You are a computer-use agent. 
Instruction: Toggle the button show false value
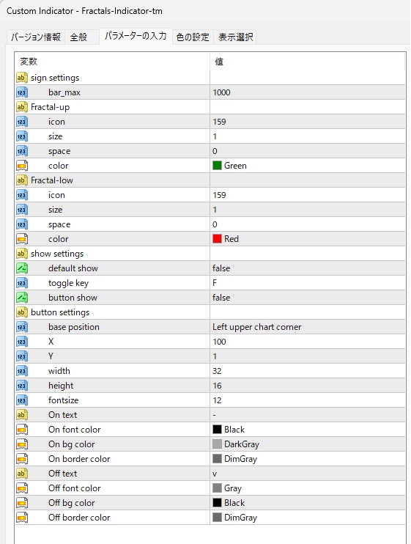coord(308,298)
